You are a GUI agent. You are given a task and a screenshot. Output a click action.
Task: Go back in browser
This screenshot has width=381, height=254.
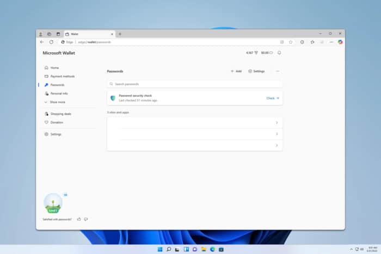pos(42,42)
